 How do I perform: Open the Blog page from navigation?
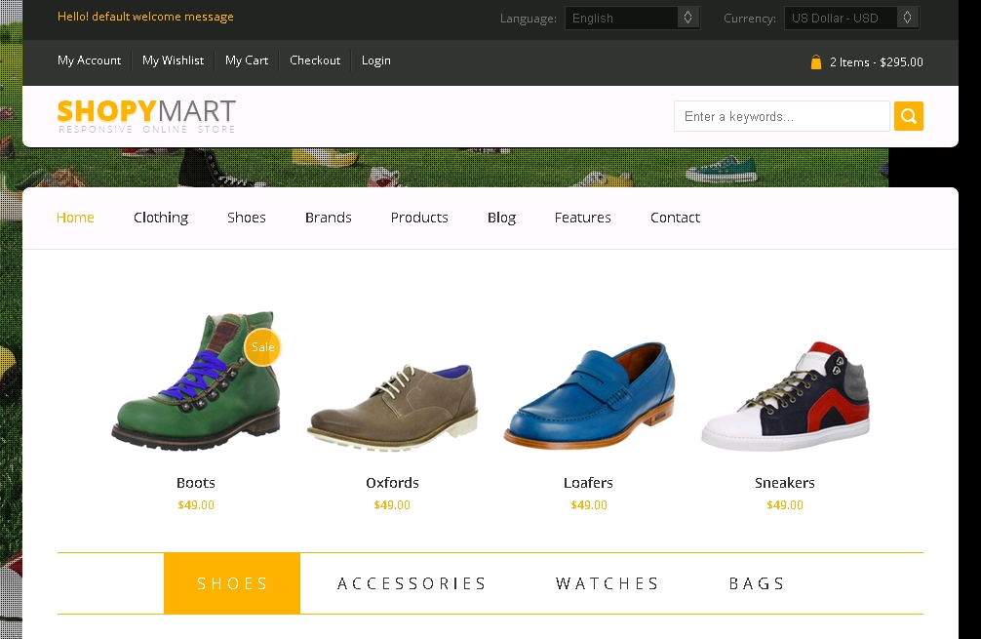tap(501, 218)
